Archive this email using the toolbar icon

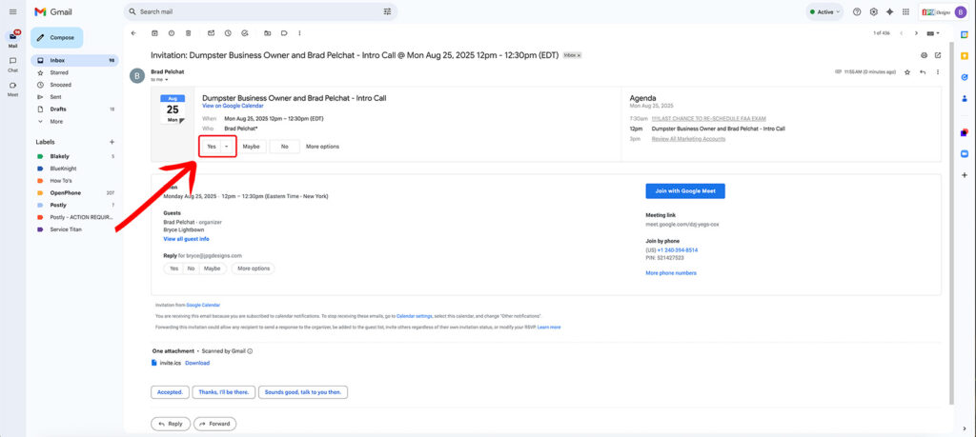point(154,33)
